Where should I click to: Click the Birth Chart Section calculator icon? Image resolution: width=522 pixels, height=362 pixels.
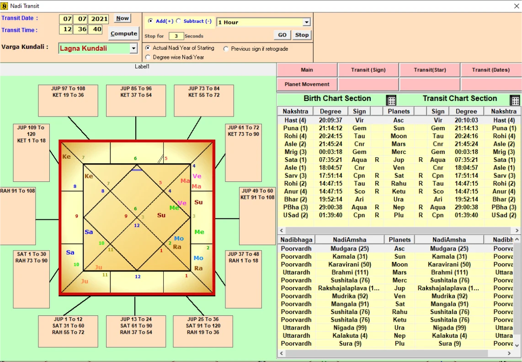391,100
